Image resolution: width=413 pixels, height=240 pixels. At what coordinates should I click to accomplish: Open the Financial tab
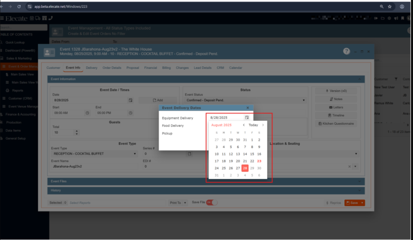[x=150, y=68]
